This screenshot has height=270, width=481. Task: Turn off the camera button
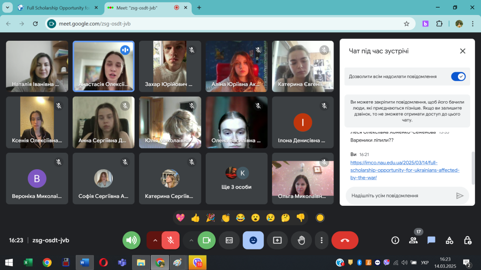206,240
